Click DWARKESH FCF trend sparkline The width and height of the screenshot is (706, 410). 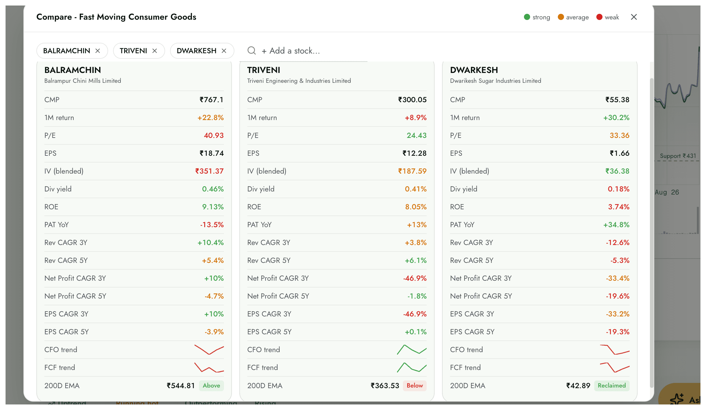pyautogui.click(x=615, y=368)
